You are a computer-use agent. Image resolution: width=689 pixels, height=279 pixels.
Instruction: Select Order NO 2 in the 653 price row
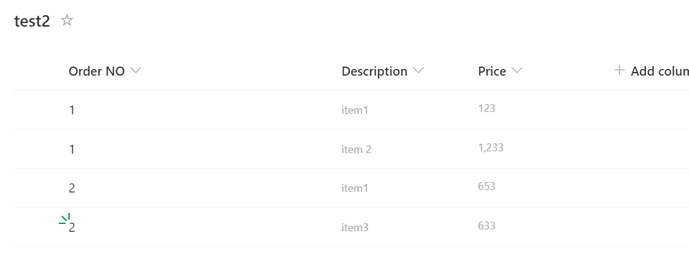[72, 188]
